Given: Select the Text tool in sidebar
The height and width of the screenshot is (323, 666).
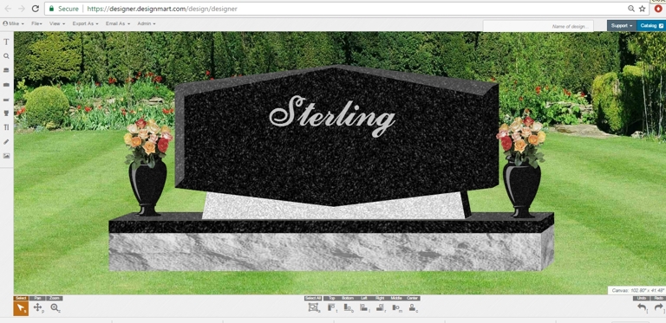Looking at the screenshot, I should point(6,42).
